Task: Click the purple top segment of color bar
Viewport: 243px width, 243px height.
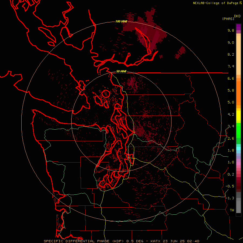Action: (x=238, y=27)
